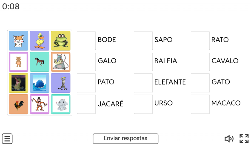Select the rooster picture tile
This screenshot has width=251, height=147.
pos(18,104)
